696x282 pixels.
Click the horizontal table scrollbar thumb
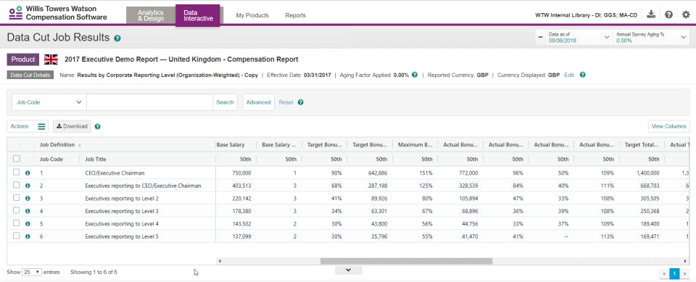(x=406, y=261)
